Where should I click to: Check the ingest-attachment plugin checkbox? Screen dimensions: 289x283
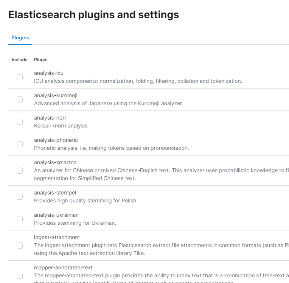(20, 246)
